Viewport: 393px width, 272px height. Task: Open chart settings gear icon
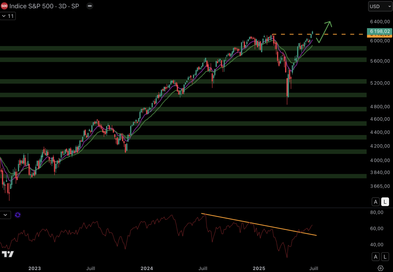381,268
